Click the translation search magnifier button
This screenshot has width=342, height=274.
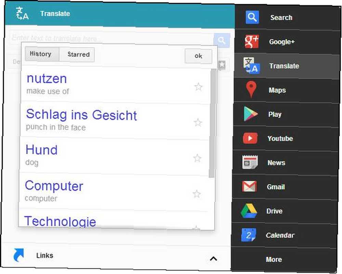point(222,40)
